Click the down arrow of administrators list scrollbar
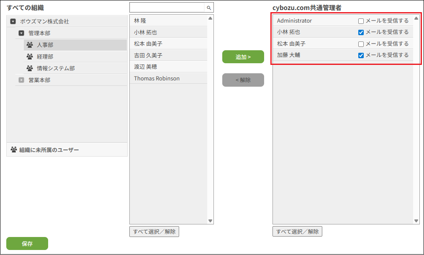 coord(416,221)
